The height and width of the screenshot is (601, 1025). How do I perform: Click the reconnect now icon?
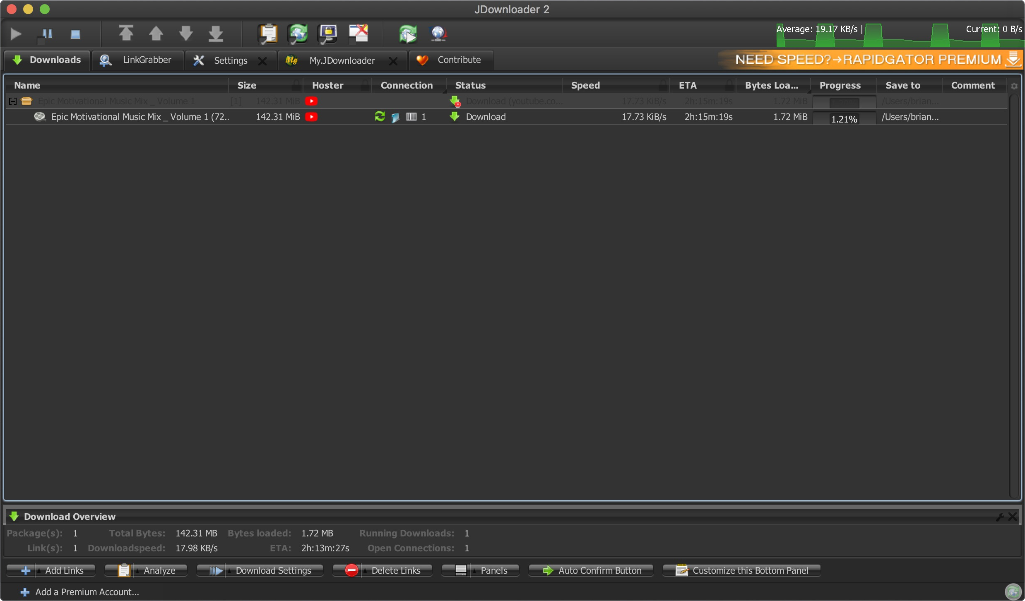pos(408,34)
